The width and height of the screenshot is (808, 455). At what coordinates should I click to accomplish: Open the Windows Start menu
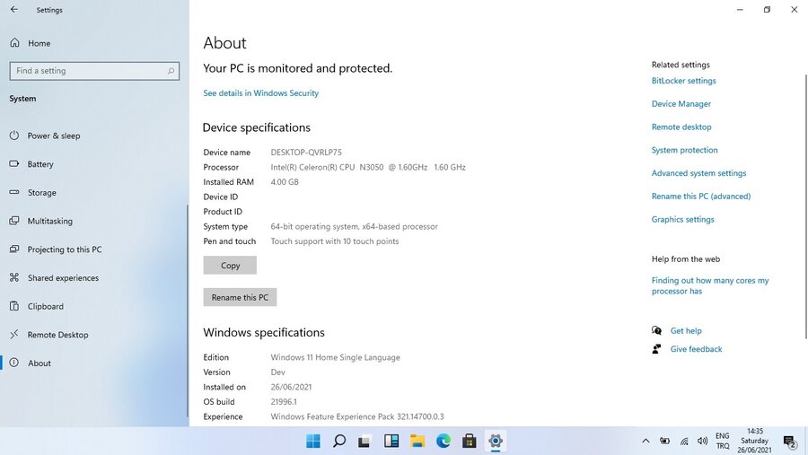tap(312, 441)
